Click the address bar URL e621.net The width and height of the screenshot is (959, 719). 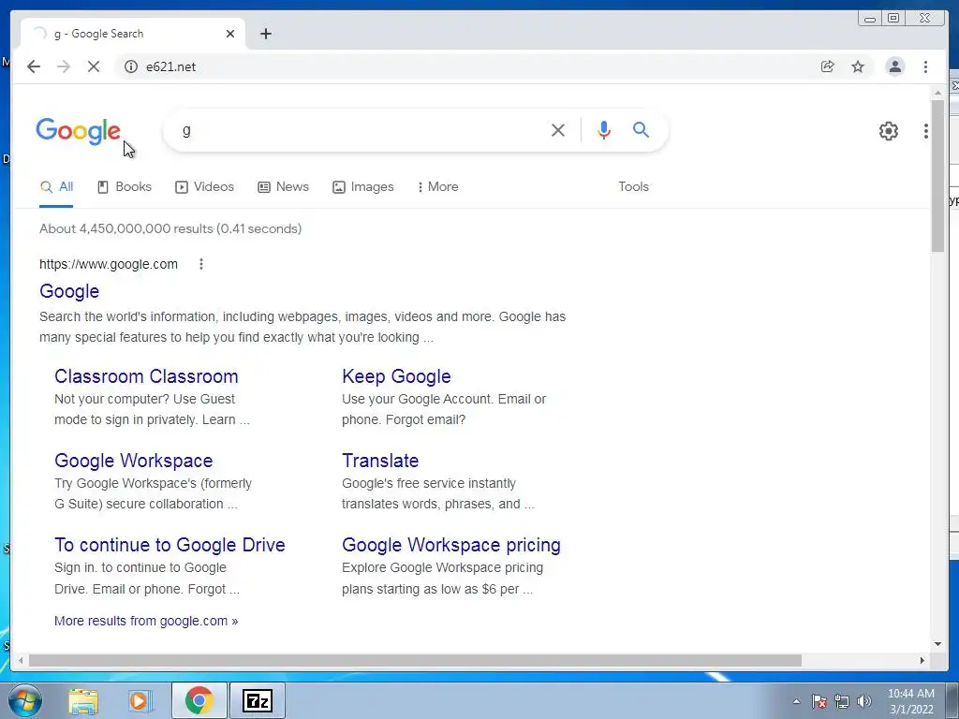click(170, 66)
